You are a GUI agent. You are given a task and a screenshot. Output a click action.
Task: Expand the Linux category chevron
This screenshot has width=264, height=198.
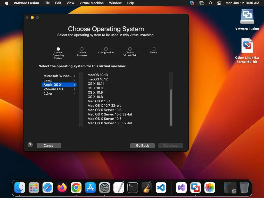(x=74, y=80)
